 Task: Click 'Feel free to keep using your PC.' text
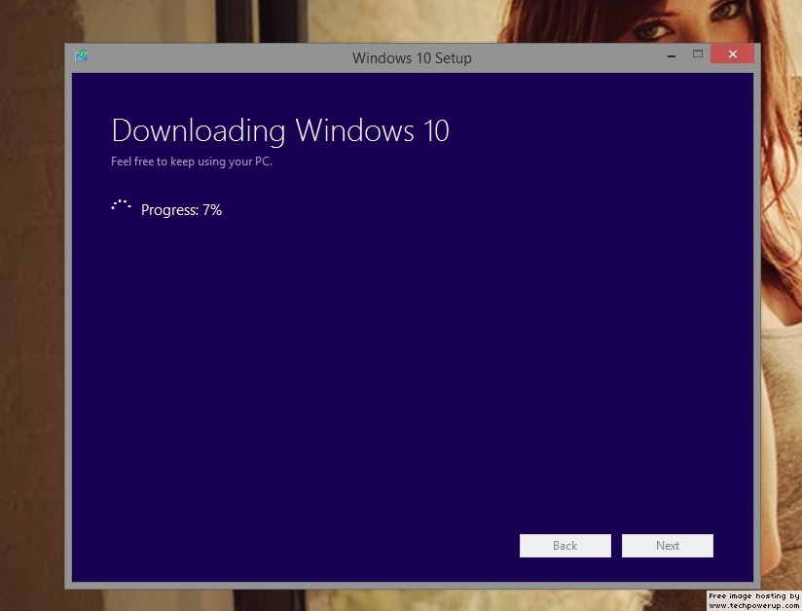pos(192,162)
